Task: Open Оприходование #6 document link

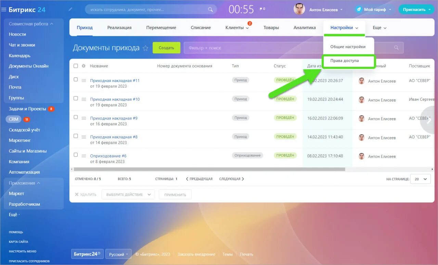Action: point(108,156)
